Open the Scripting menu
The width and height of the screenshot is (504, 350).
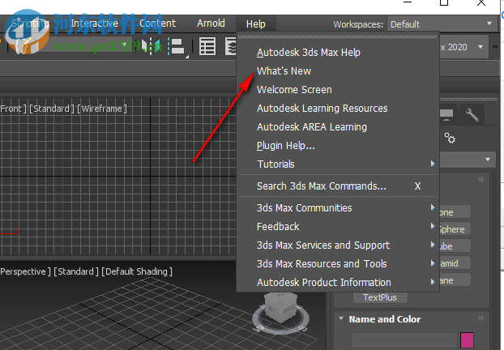[30, 23]
